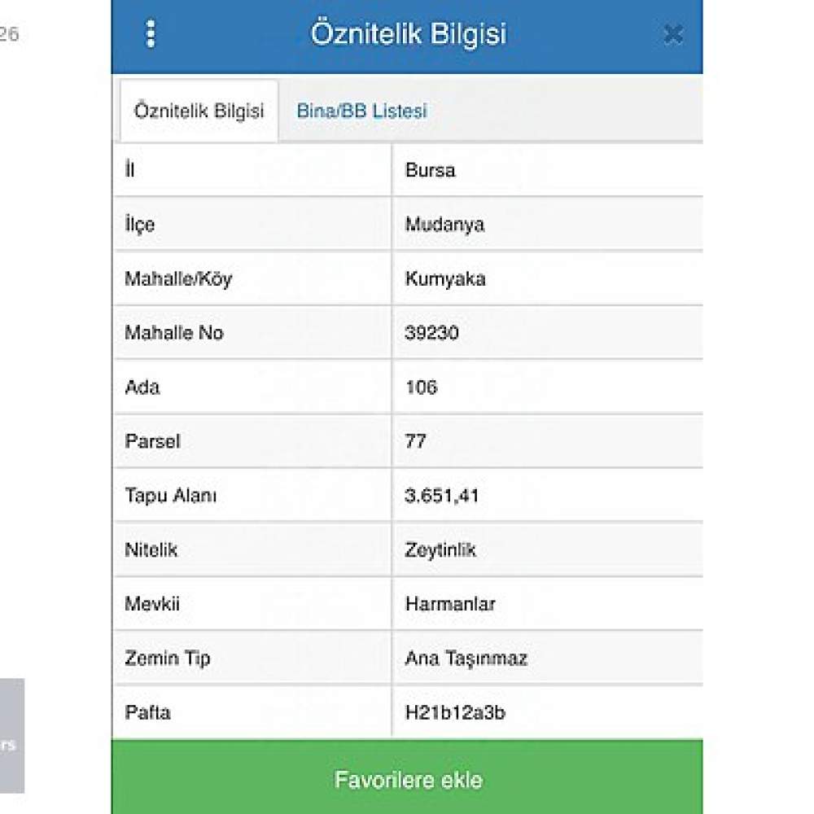
Task: Click the Mudanya district value
Action: (444, 224)
